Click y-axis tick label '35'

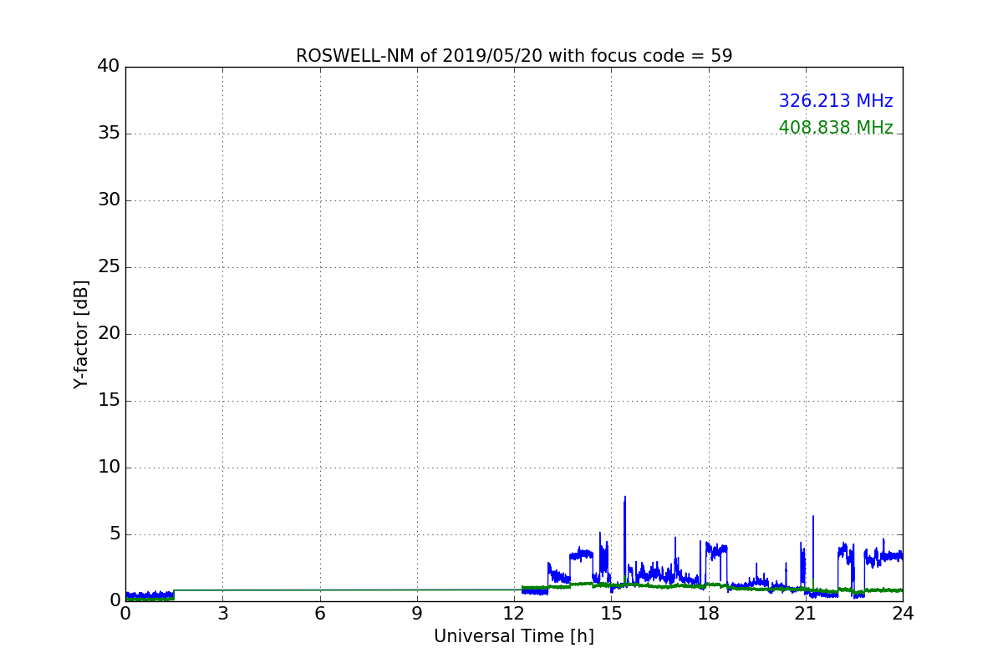pyautogui.click(x=109, y=134)
